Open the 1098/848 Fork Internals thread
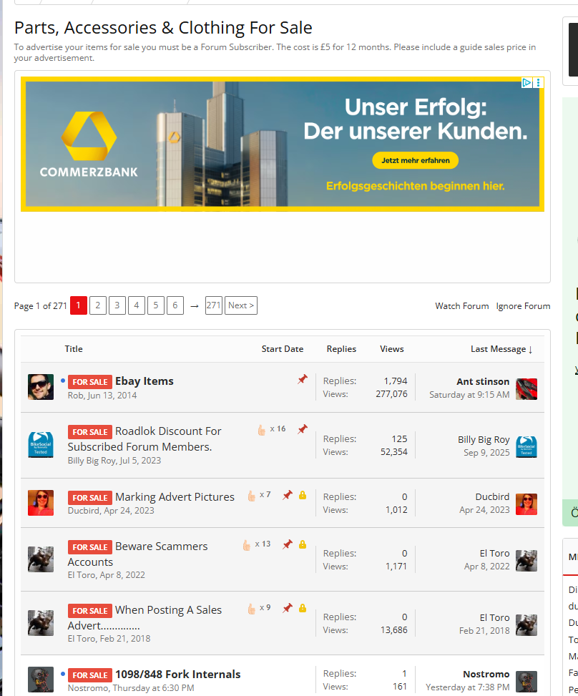The image size is (578, 696). [x=177, y=675]
